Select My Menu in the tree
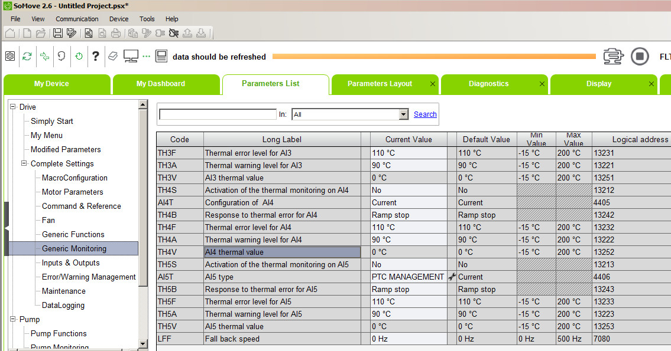 click(47, 135)
